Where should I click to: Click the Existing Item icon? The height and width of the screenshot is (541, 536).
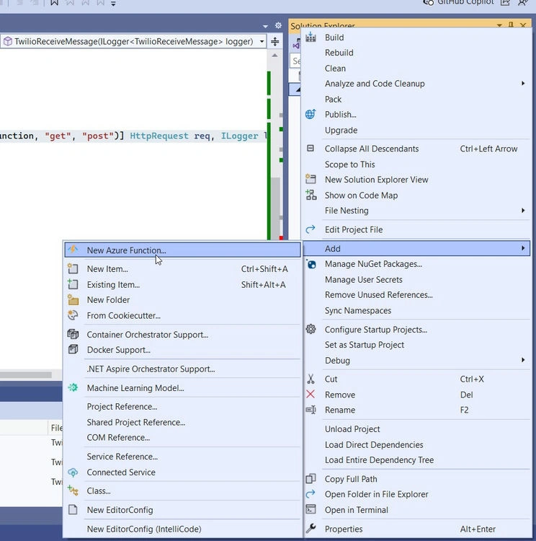click(73, 284)
